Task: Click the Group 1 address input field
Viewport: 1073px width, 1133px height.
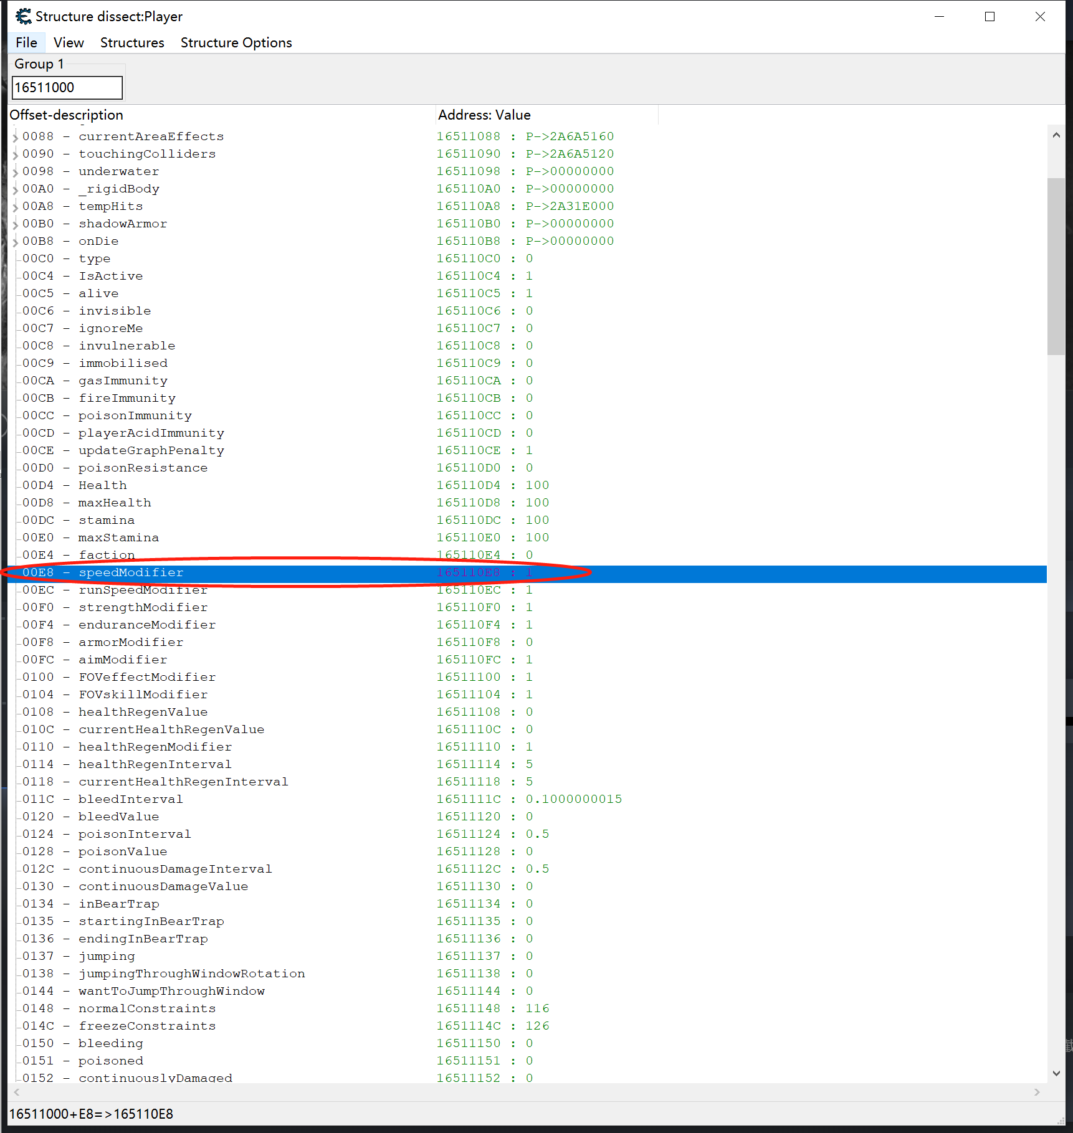Action: [x=67, y=88]
